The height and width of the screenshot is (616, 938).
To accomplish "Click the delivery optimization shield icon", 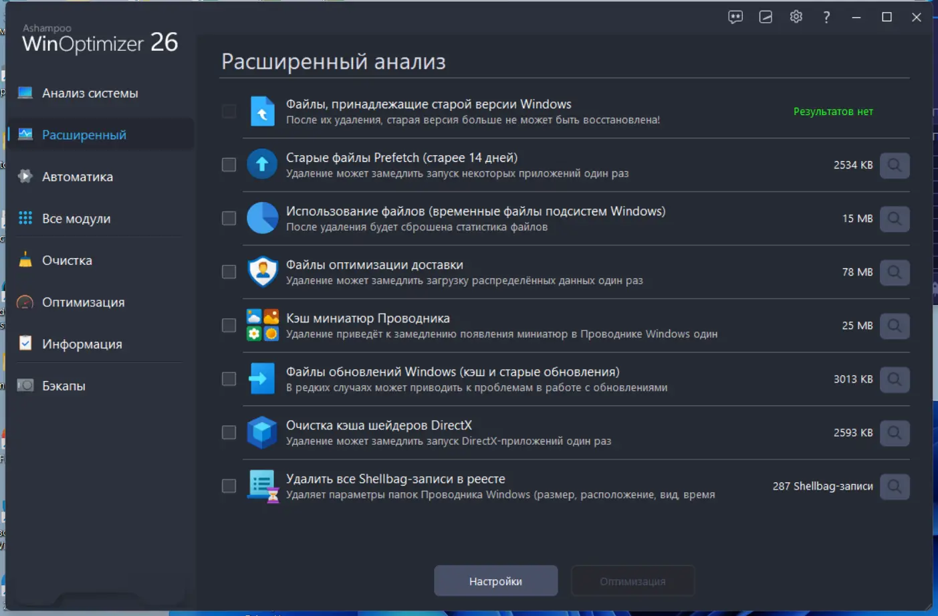I will [262, 272].
